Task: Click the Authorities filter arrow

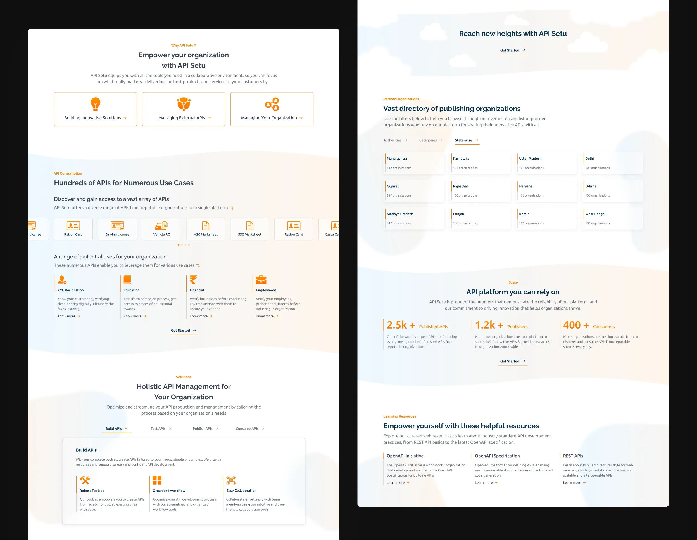Action: click(406, 140)
